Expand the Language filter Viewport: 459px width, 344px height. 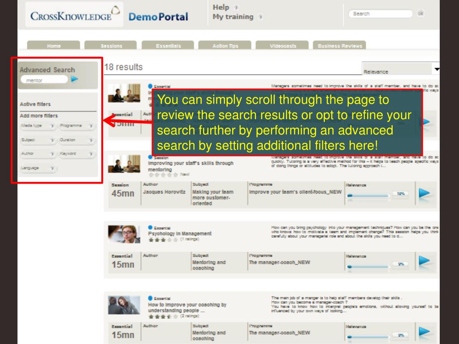[38, 168]
